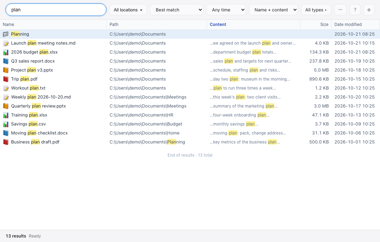This screenshot has height=242, width=380.
Task: Click the Launch plan meeting notes file icon
Action: (x=6, y=43)
